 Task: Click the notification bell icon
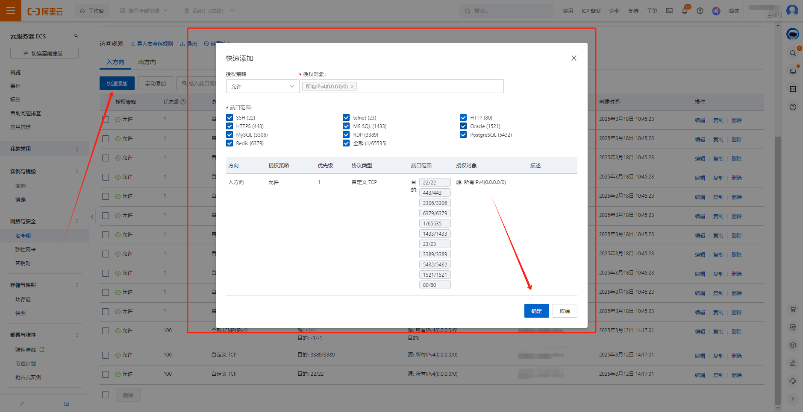click(x=685, y=11)
